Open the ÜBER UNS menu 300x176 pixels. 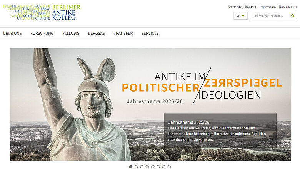click(x=12, y=34)
